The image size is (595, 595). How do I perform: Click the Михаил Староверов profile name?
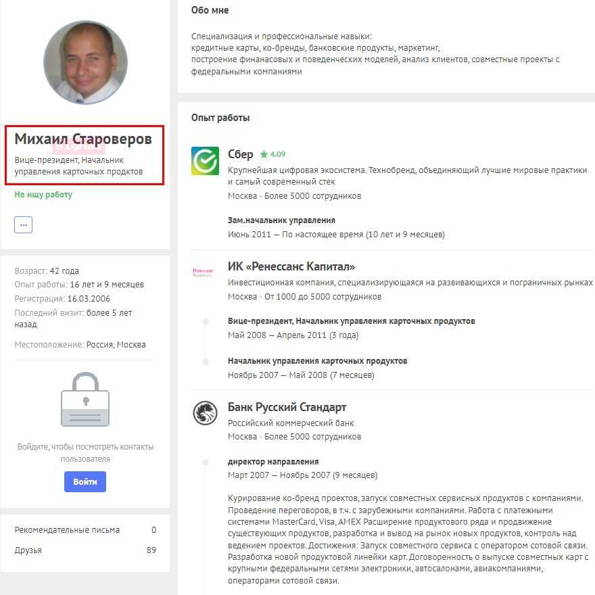point(83,139)
